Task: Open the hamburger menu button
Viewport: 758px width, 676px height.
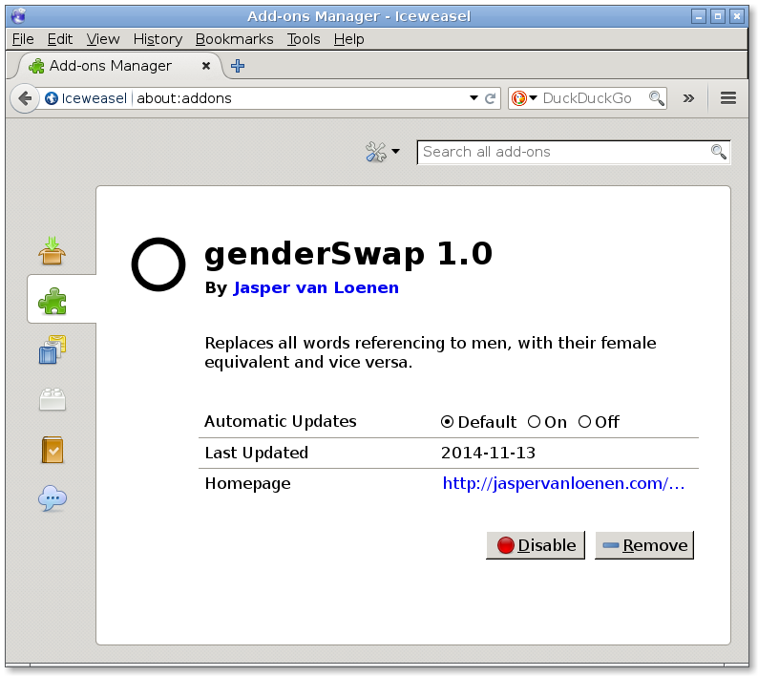Action: (x=728, y=98)
